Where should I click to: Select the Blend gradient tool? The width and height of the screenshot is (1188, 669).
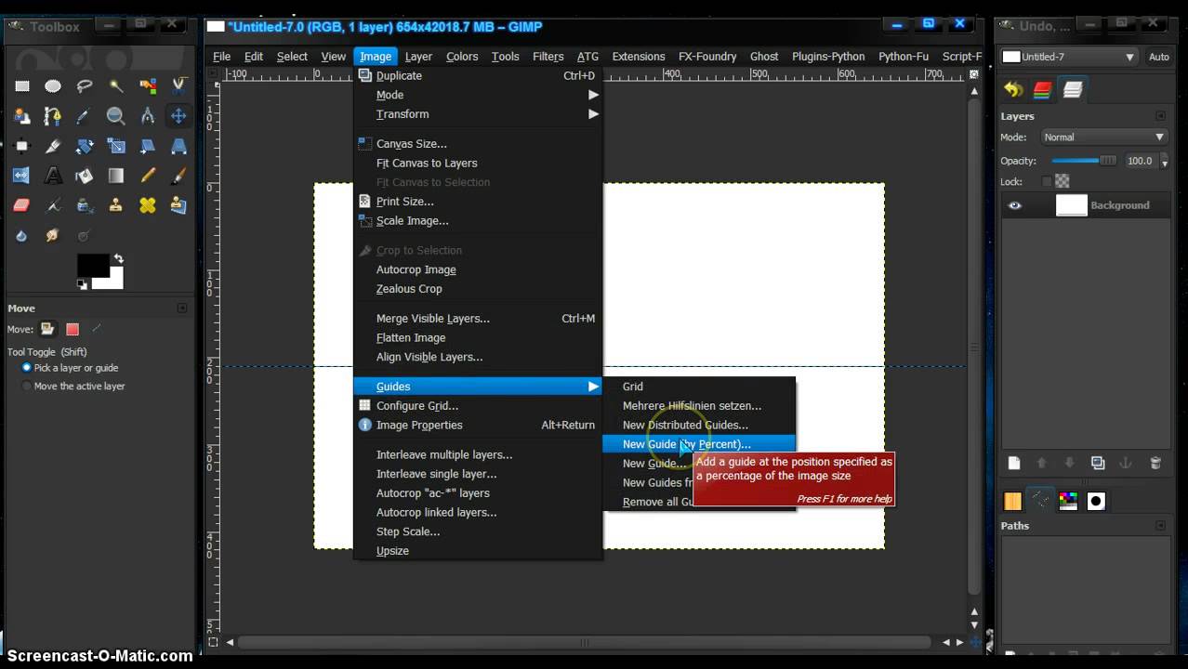(116, 176)
